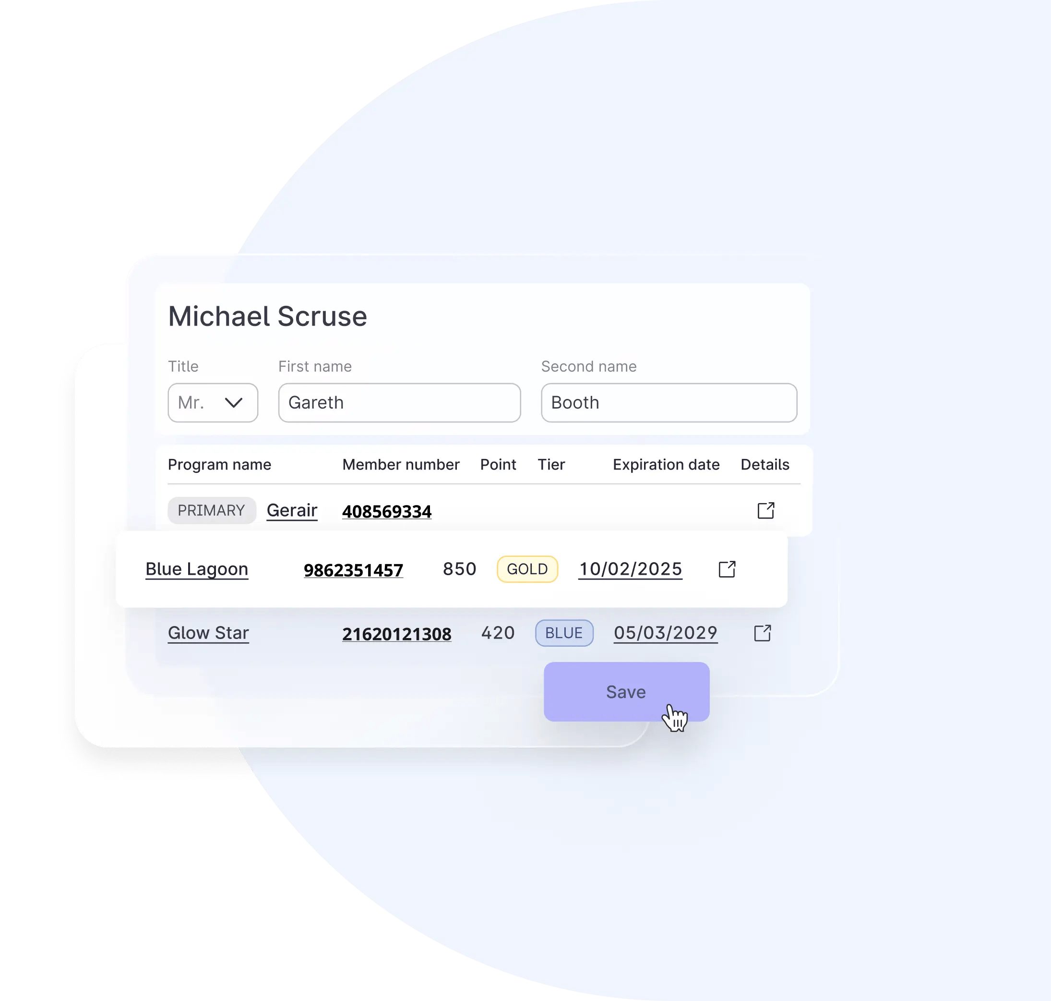Click the external link icon for member 408569334
1051x1001 pixels.
tap(765, 510)
